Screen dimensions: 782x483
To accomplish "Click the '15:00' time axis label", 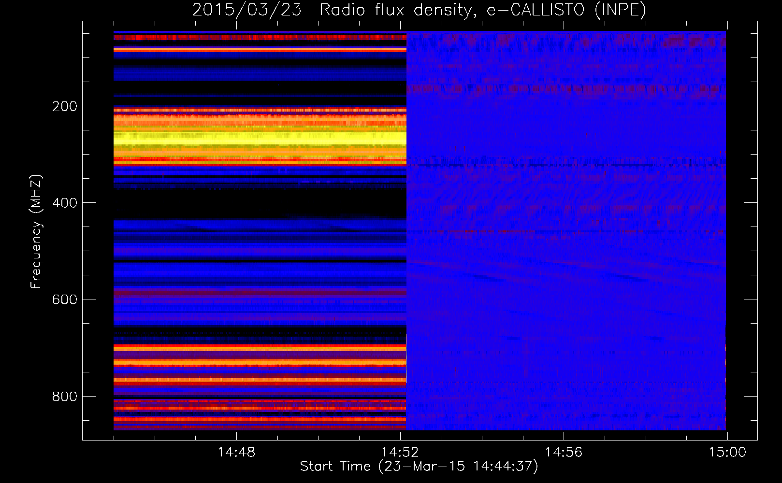I will click(727, 453).
